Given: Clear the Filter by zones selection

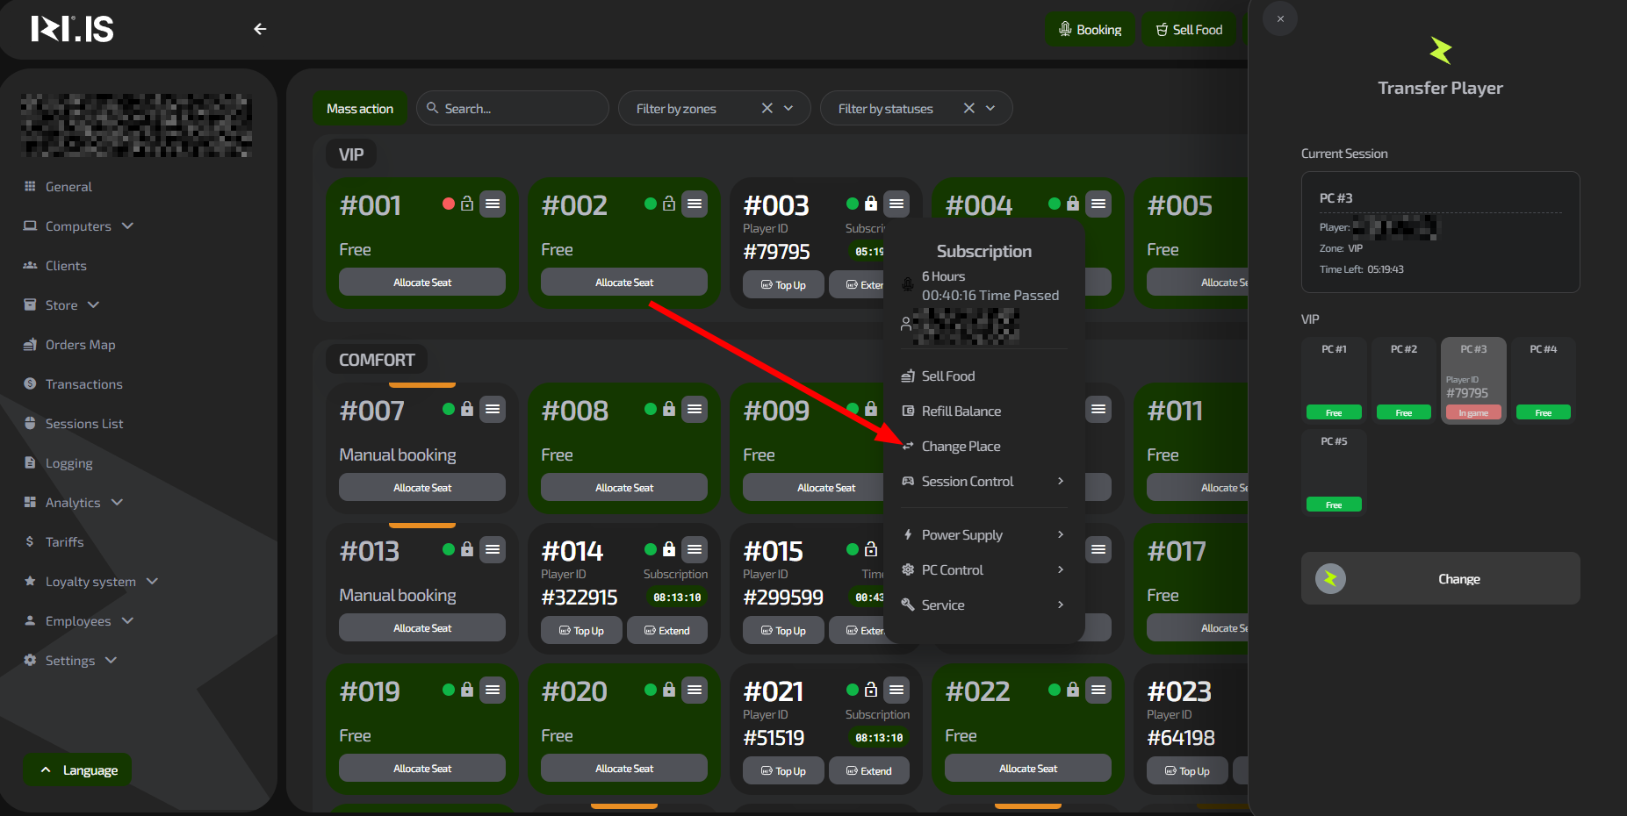Looking at the screenshot, I should (x=767, y=108).
